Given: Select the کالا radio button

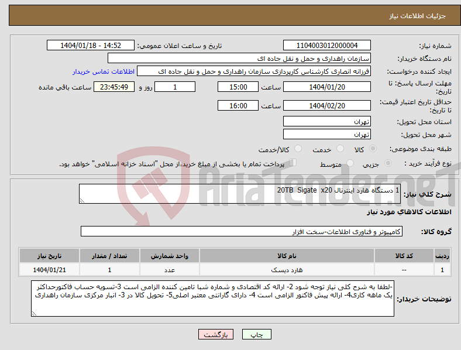Looking at the screenshot, I should (373, 149).
